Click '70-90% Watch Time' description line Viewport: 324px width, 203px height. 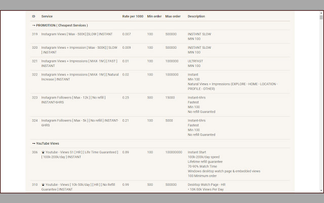point(202,166)
